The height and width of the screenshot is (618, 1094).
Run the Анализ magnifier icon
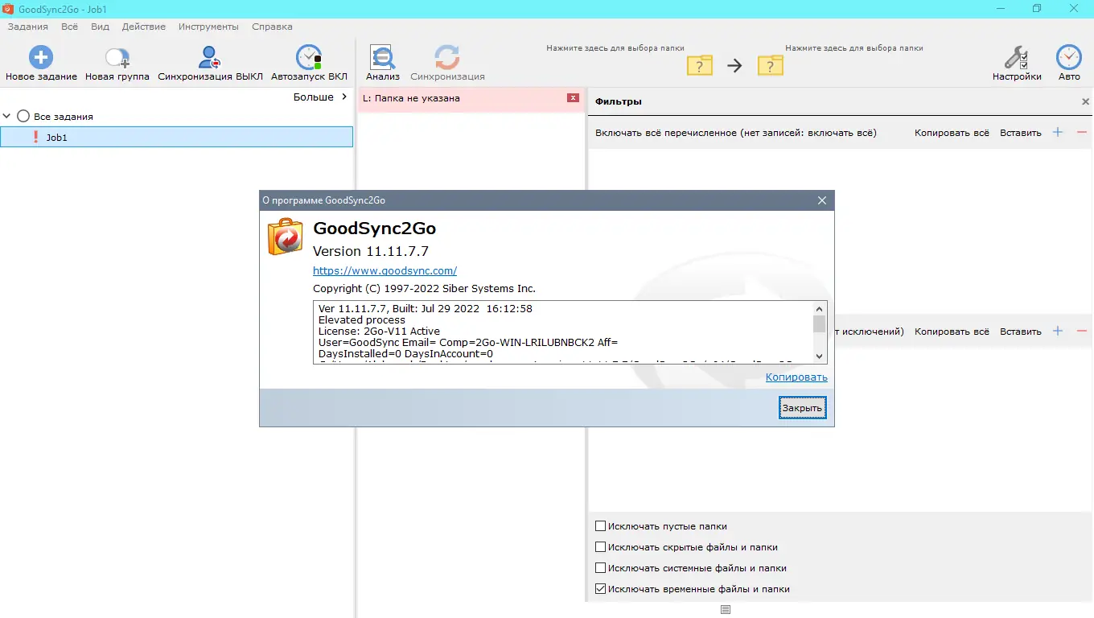(383, 58)
